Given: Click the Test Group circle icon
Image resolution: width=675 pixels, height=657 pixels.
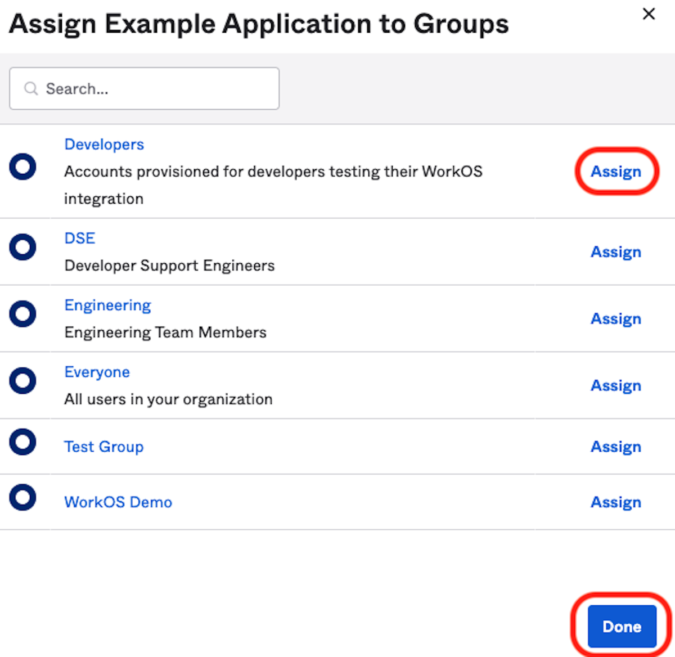Looking at the screenshot, I should click(x=22, y=442).
